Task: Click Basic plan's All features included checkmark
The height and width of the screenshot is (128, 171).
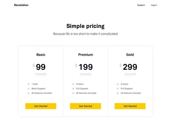Action: point(29,93)
